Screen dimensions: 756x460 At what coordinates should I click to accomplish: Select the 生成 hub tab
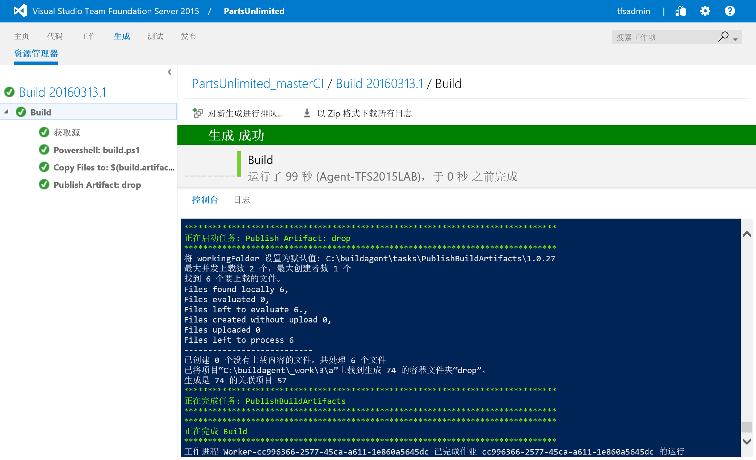click(122, 36)
